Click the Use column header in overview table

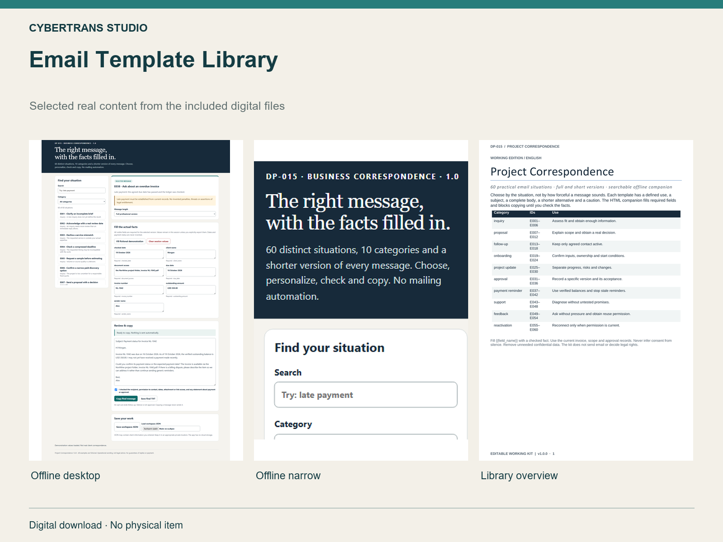click(555, 213)
